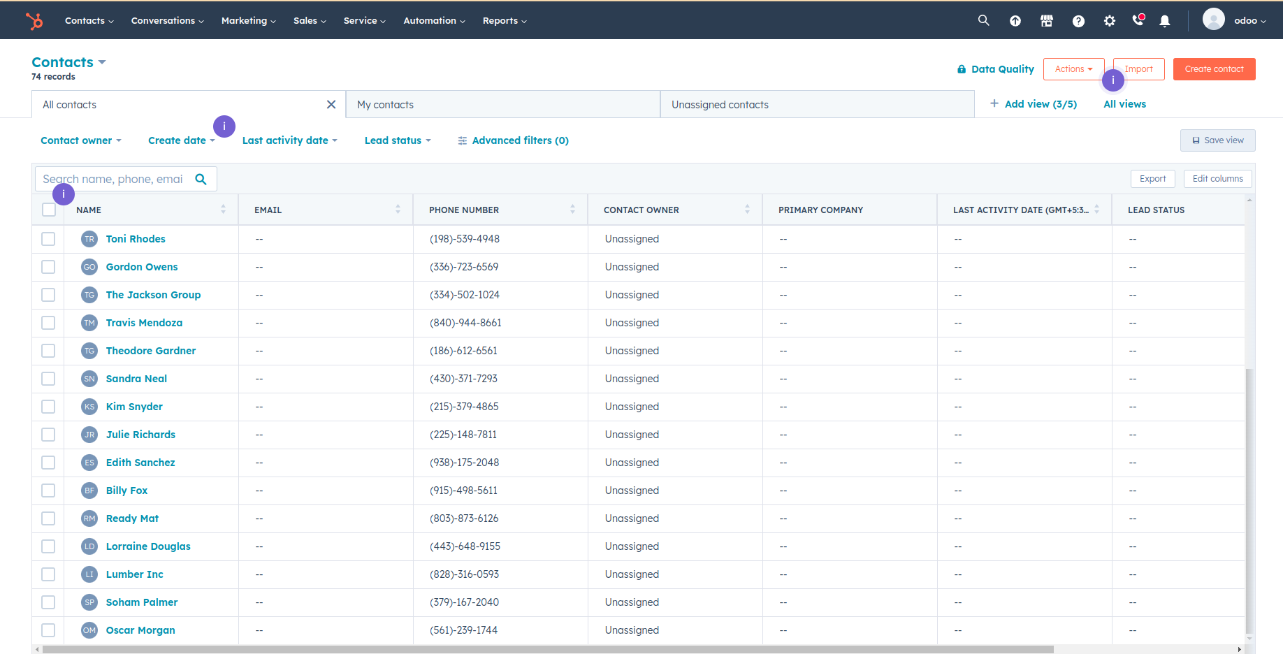Open search with the magnifier icon in top bar

983,20
